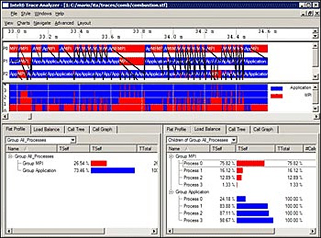
Task: Click the timeline horizontal scrollbar thumb
Action: coord(21,117)
